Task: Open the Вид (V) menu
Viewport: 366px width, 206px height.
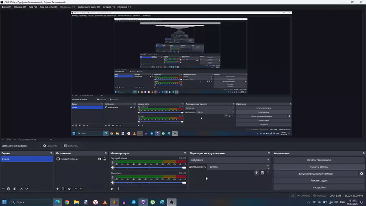Action: click(33, 7)
